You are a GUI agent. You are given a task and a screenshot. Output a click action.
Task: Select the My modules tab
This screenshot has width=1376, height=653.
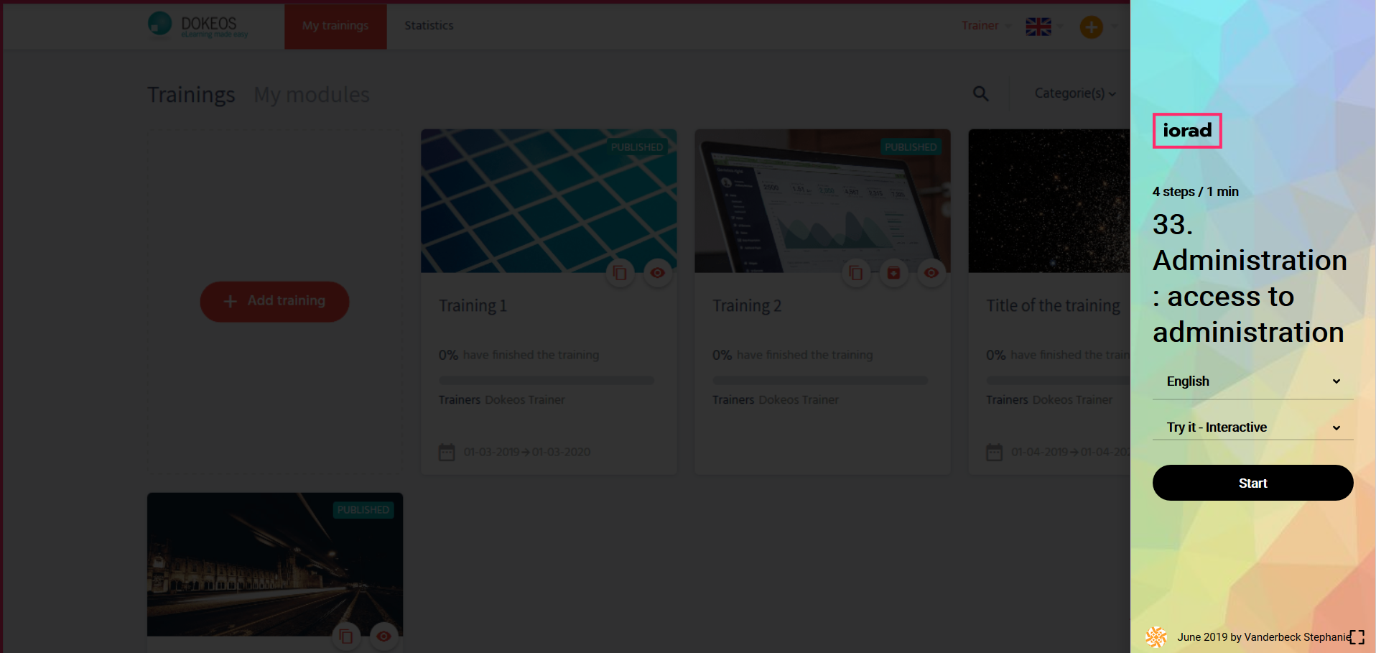coord(312,95)
